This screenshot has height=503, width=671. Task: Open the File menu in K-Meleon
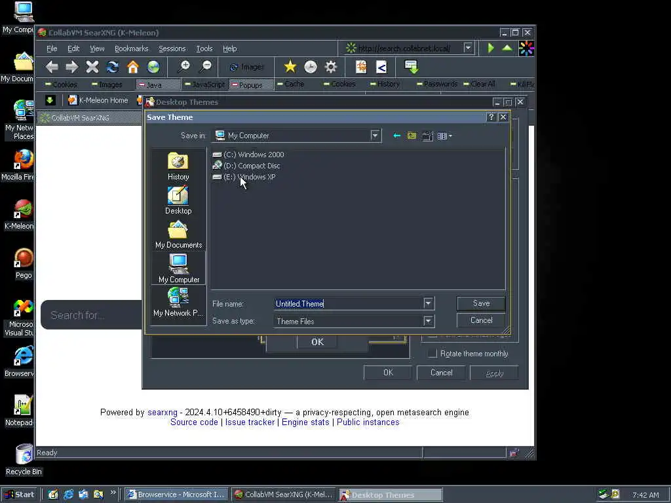coord(52,48)
